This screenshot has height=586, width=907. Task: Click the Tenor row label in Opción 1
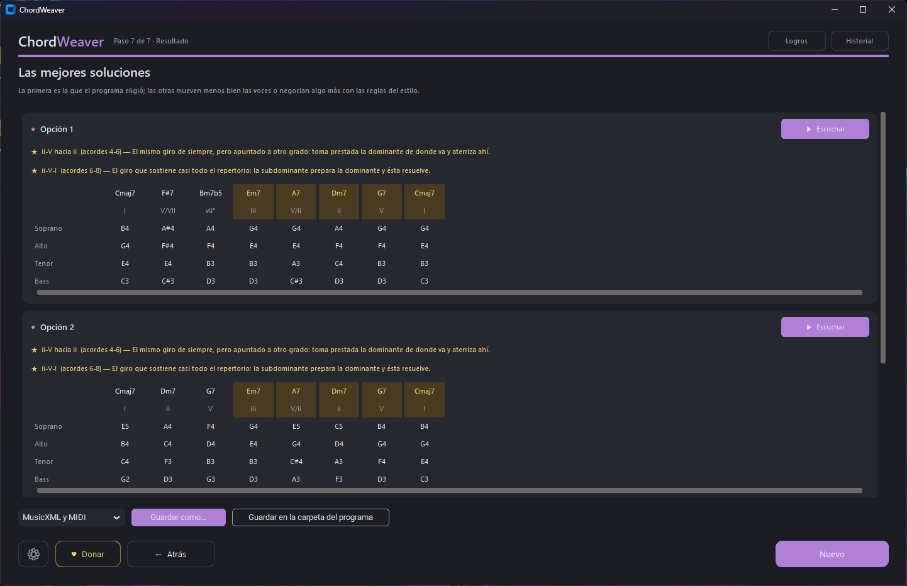click(x=43, y=263)
